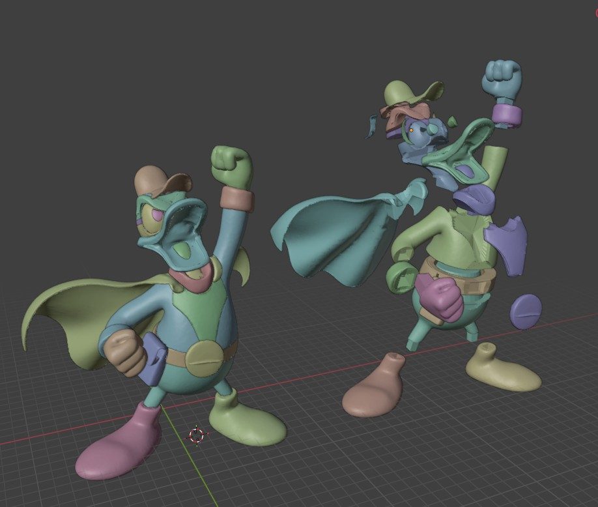Select the green cuff ring near pink fist
Image resolution: width=598 pixels, height=507 pixels.
(x=402, y=278)
